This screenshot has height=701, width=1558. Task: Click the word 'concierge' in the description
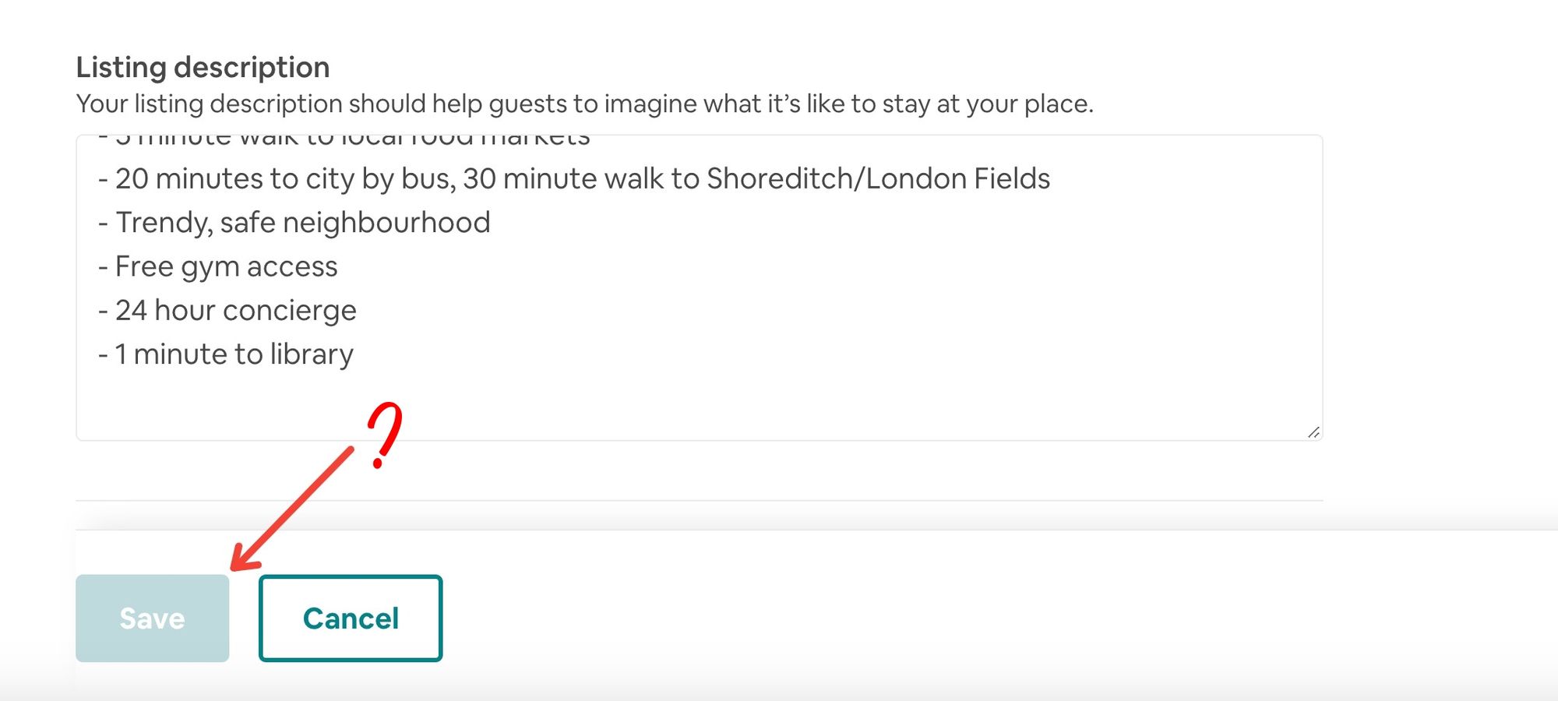[290, 311]
